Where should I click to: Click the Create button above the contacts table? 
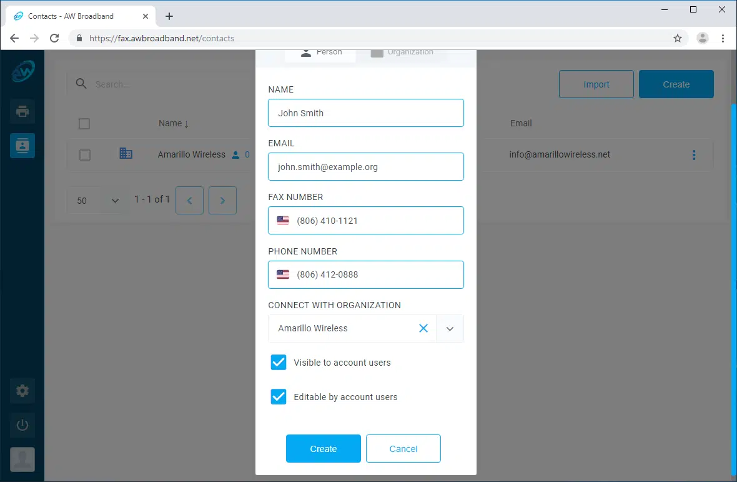676,84
